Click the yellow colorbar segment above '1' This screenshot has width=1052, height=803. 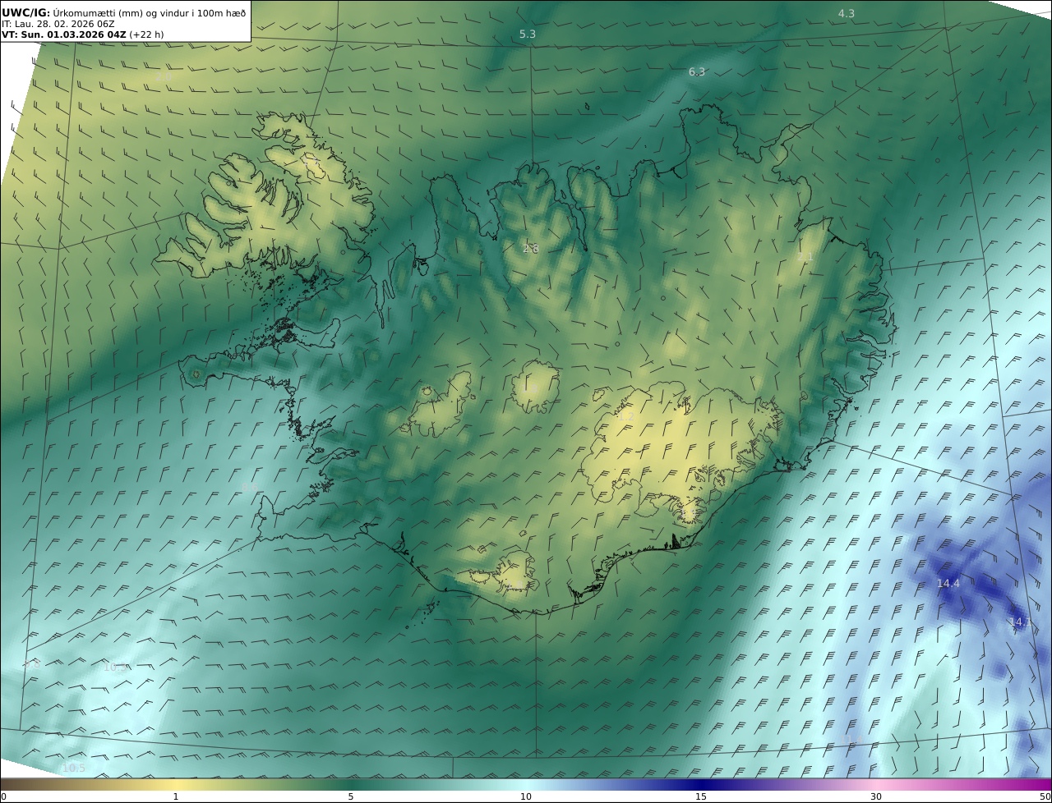(x=176, y=784)
